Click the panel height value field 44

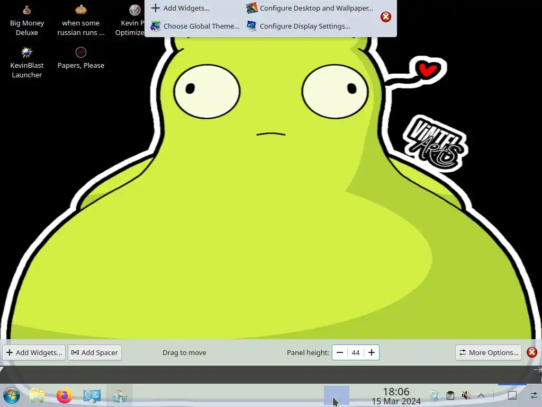(x=356, y=352)
